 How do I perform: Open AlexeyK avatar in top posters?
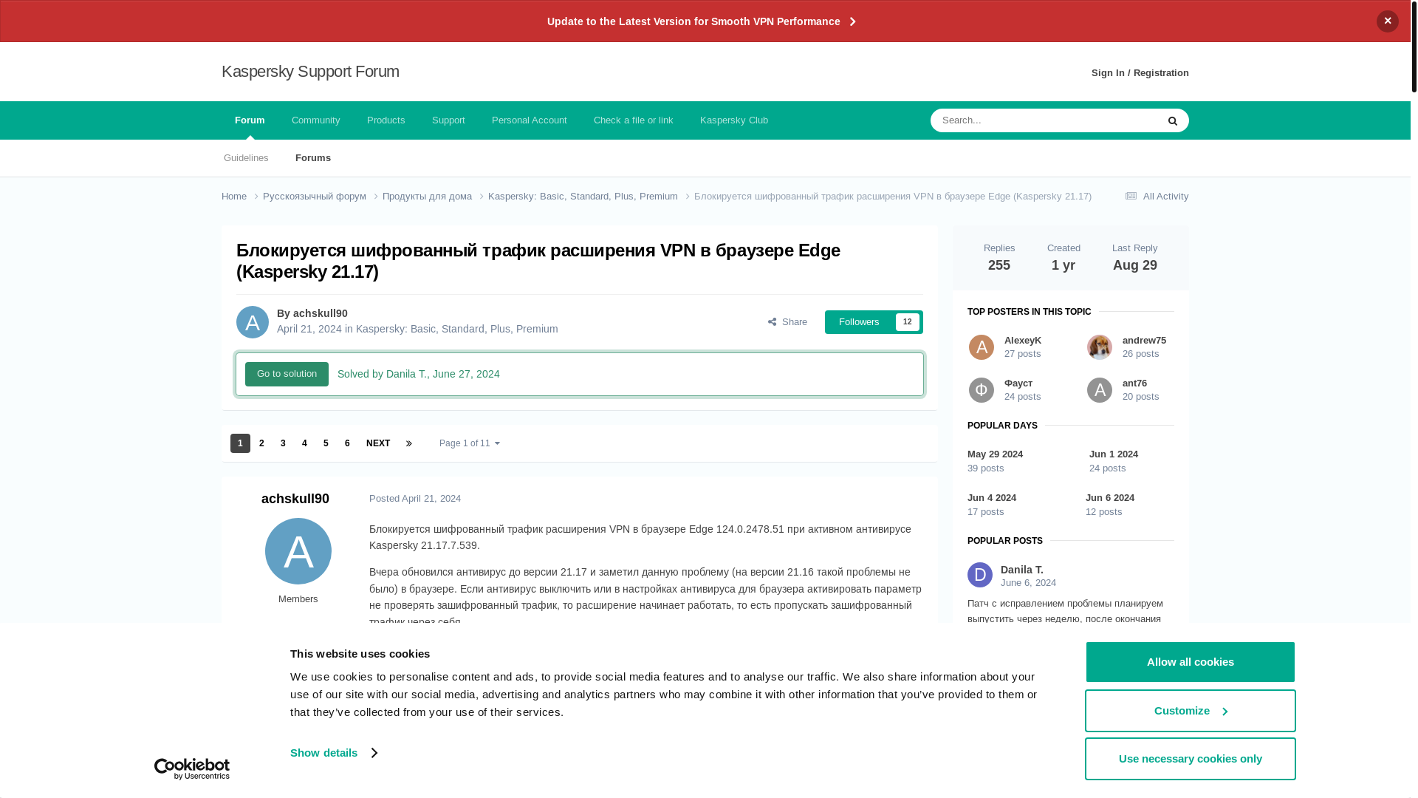click(x=982, y=347)
